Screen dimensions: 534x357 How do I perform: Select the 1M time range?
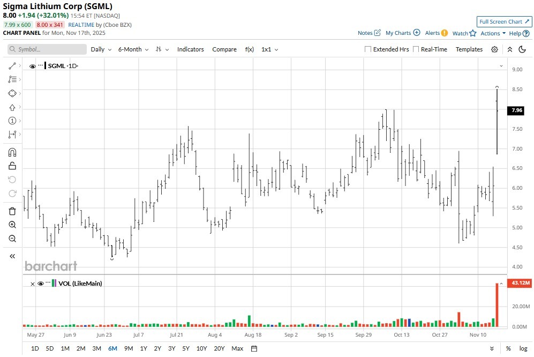(x=65, y=348)
